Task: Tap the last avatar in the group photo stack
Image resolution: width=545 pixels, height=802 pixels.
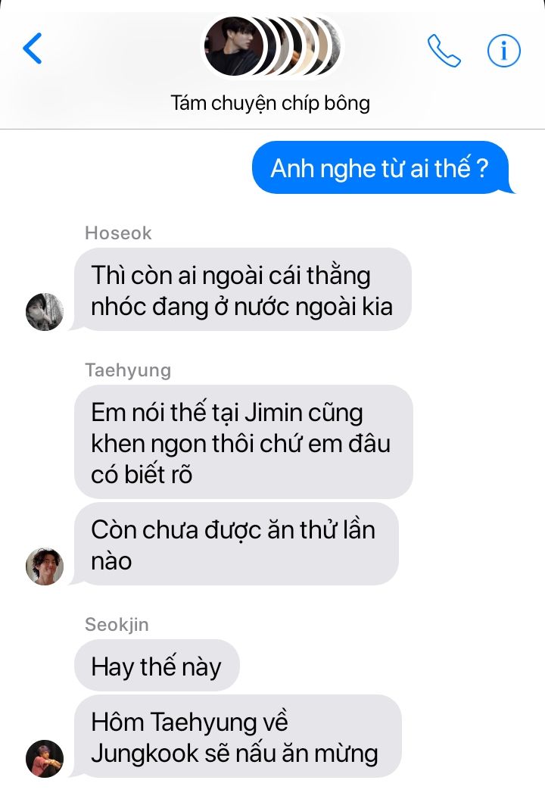Action: 335,46
